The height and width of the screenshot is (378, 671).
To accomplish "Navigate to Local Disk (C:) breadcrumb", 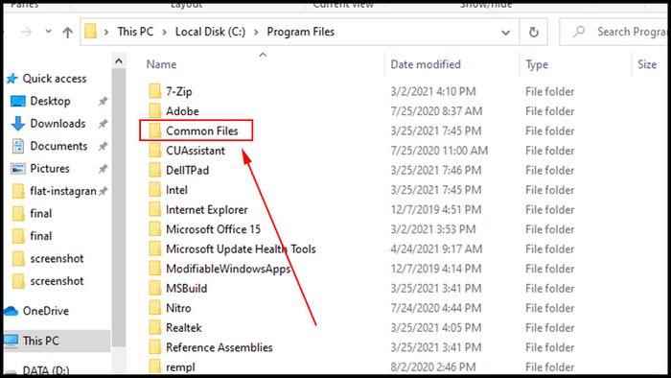I will point(210,32).
